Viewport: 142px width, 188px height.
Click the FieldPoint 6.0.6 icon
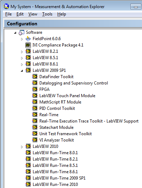28,39
